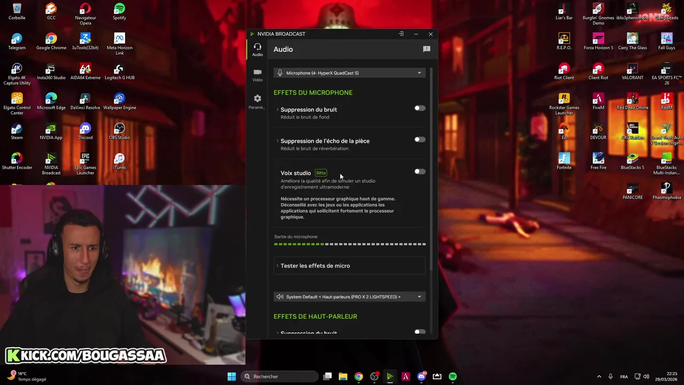Select the NVIDIA Broadcast desktop shortcut
This screenshot has width=684, height=385.
(51, 164)
